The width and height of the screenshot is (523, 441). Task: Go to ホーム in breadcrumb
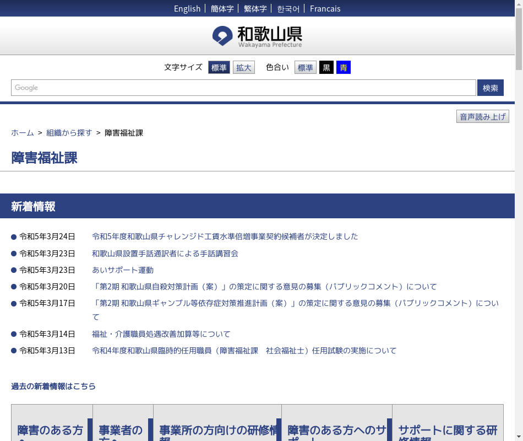23,133
